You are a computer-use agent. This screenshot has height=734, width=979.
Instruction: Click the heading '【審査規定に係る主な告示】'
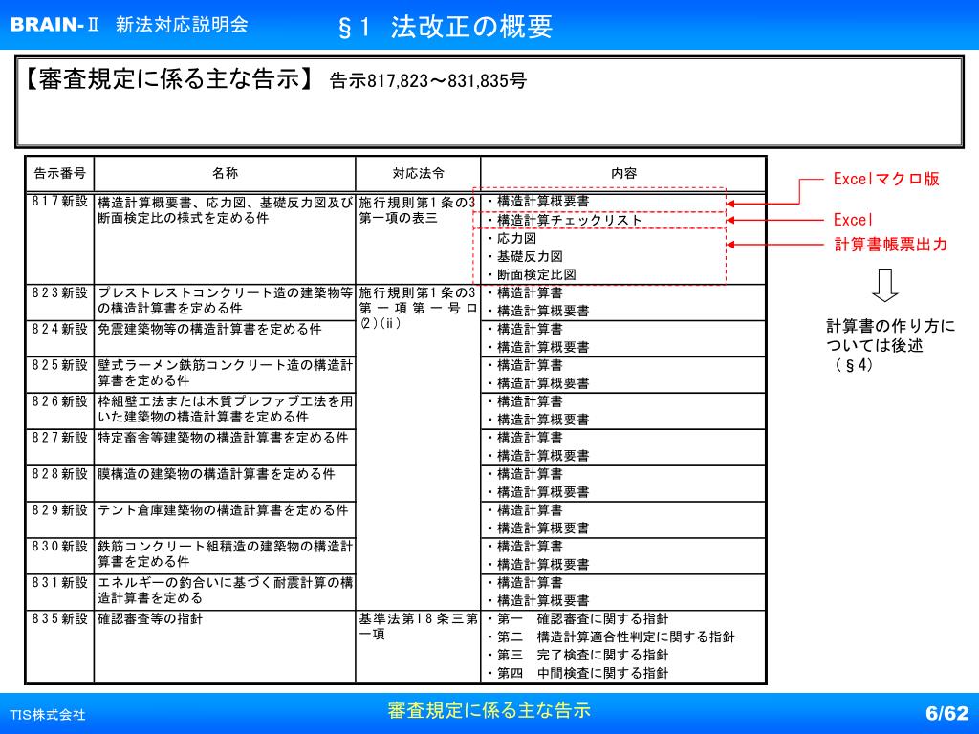pos(168,80)
